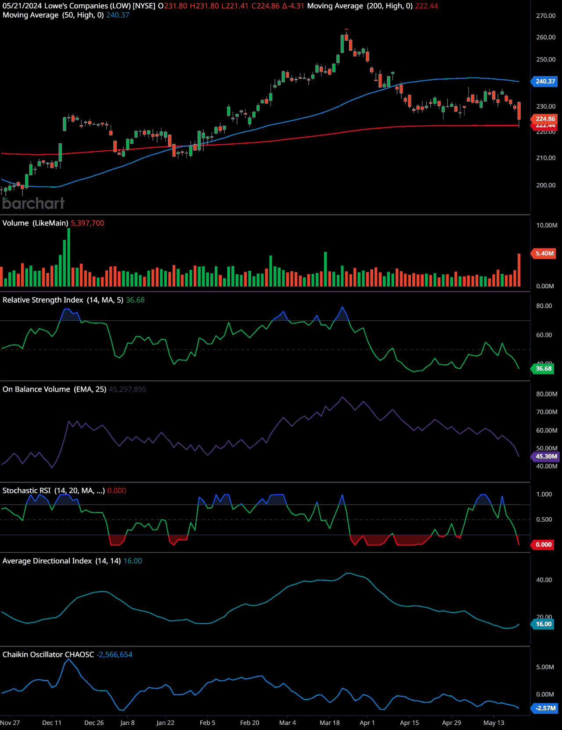This screenshot has height=730, width=562.
Task: Click the 210.00 price axis label
Action: point(546,158)
